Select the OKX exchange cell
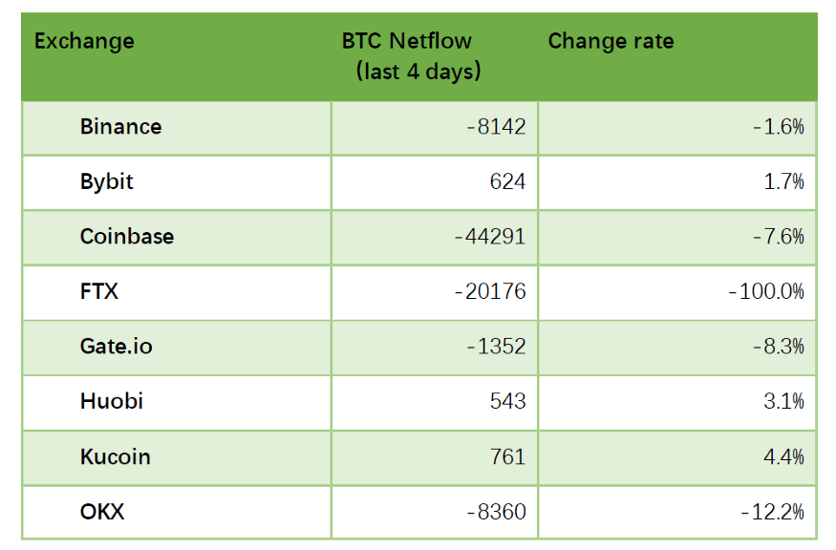 tap(102, 512)
